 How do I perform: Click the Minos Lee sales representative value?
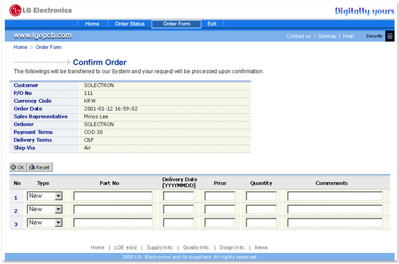[x=96, y=116]
